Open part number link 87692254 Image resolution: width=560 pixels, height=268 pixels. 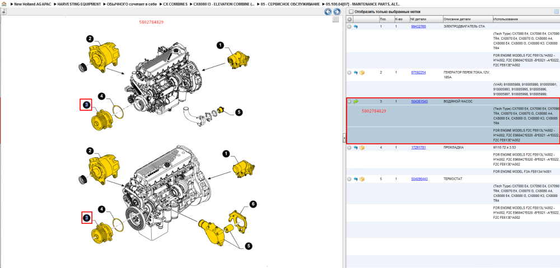pos(418,72)
